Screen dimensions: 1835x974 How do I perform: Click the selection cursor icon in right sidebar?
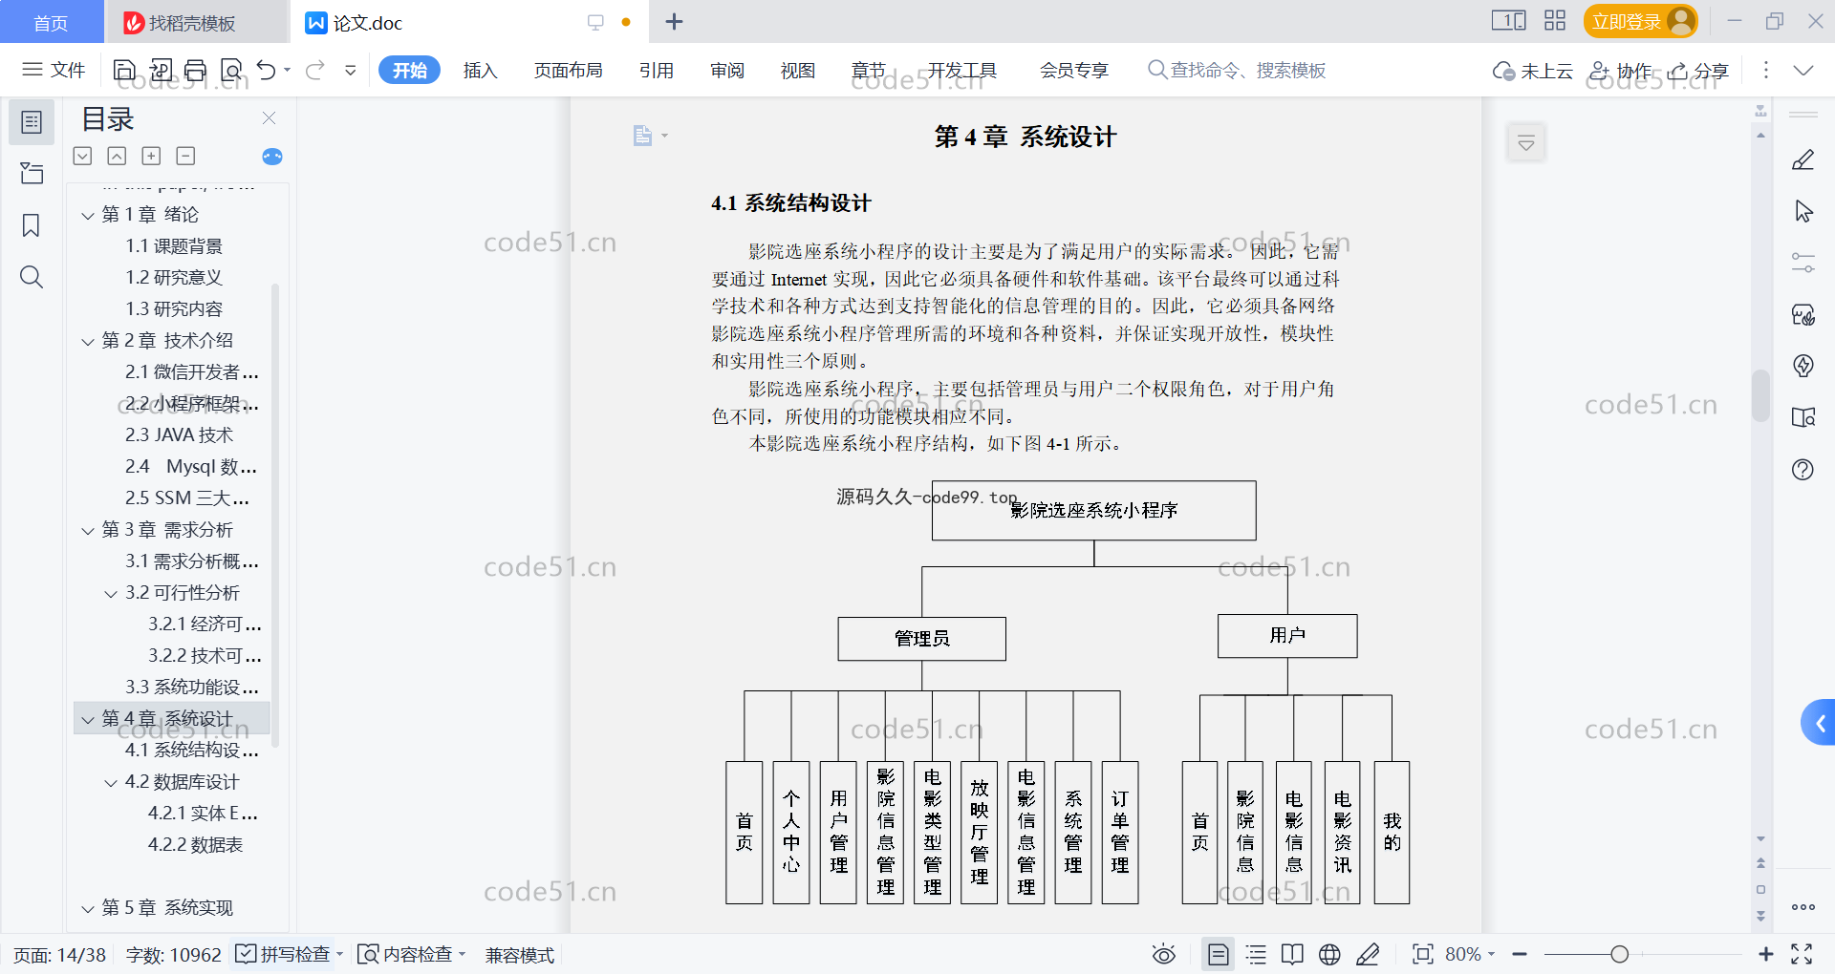click(x=1803, y=211)
